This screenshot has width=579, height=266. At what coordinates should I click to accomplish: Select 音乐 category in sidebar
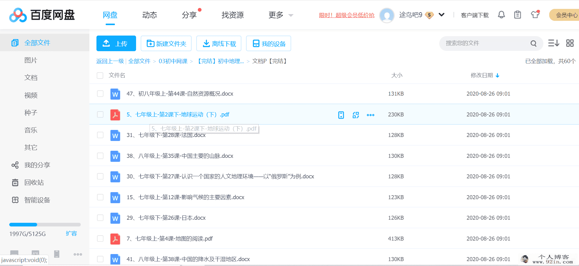point(31,130)
